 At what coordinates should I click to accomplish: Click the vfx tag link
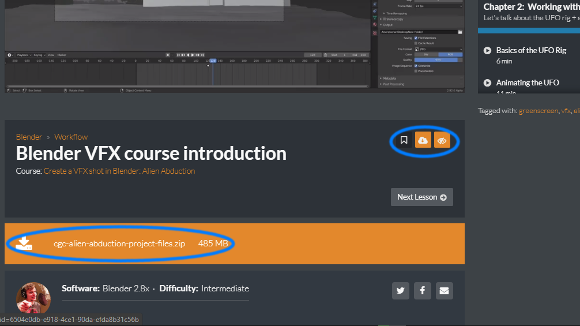pyautogui.click(x=566, y=111)
